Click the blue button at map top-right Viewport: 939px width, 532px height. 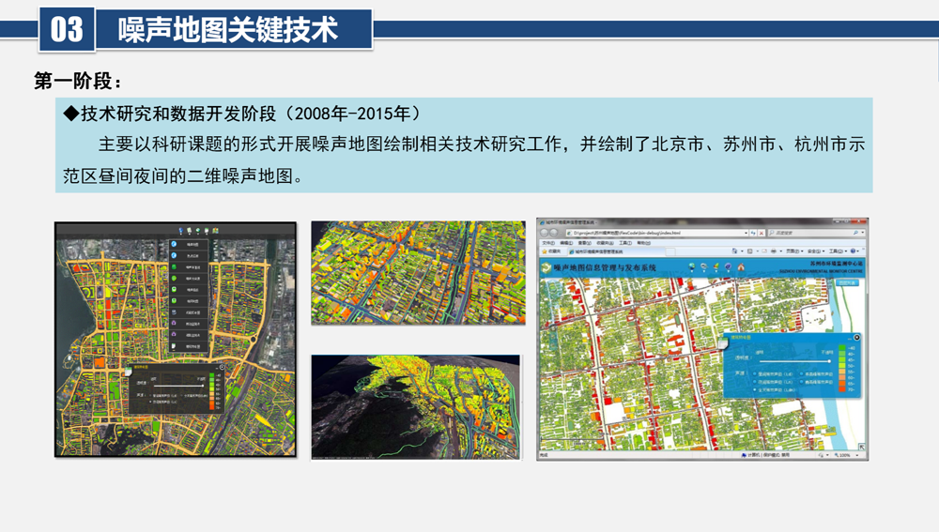point(846,281)
